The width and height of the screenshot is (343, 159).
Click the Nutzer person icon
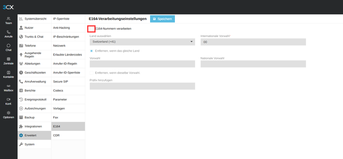pos(21,28)
